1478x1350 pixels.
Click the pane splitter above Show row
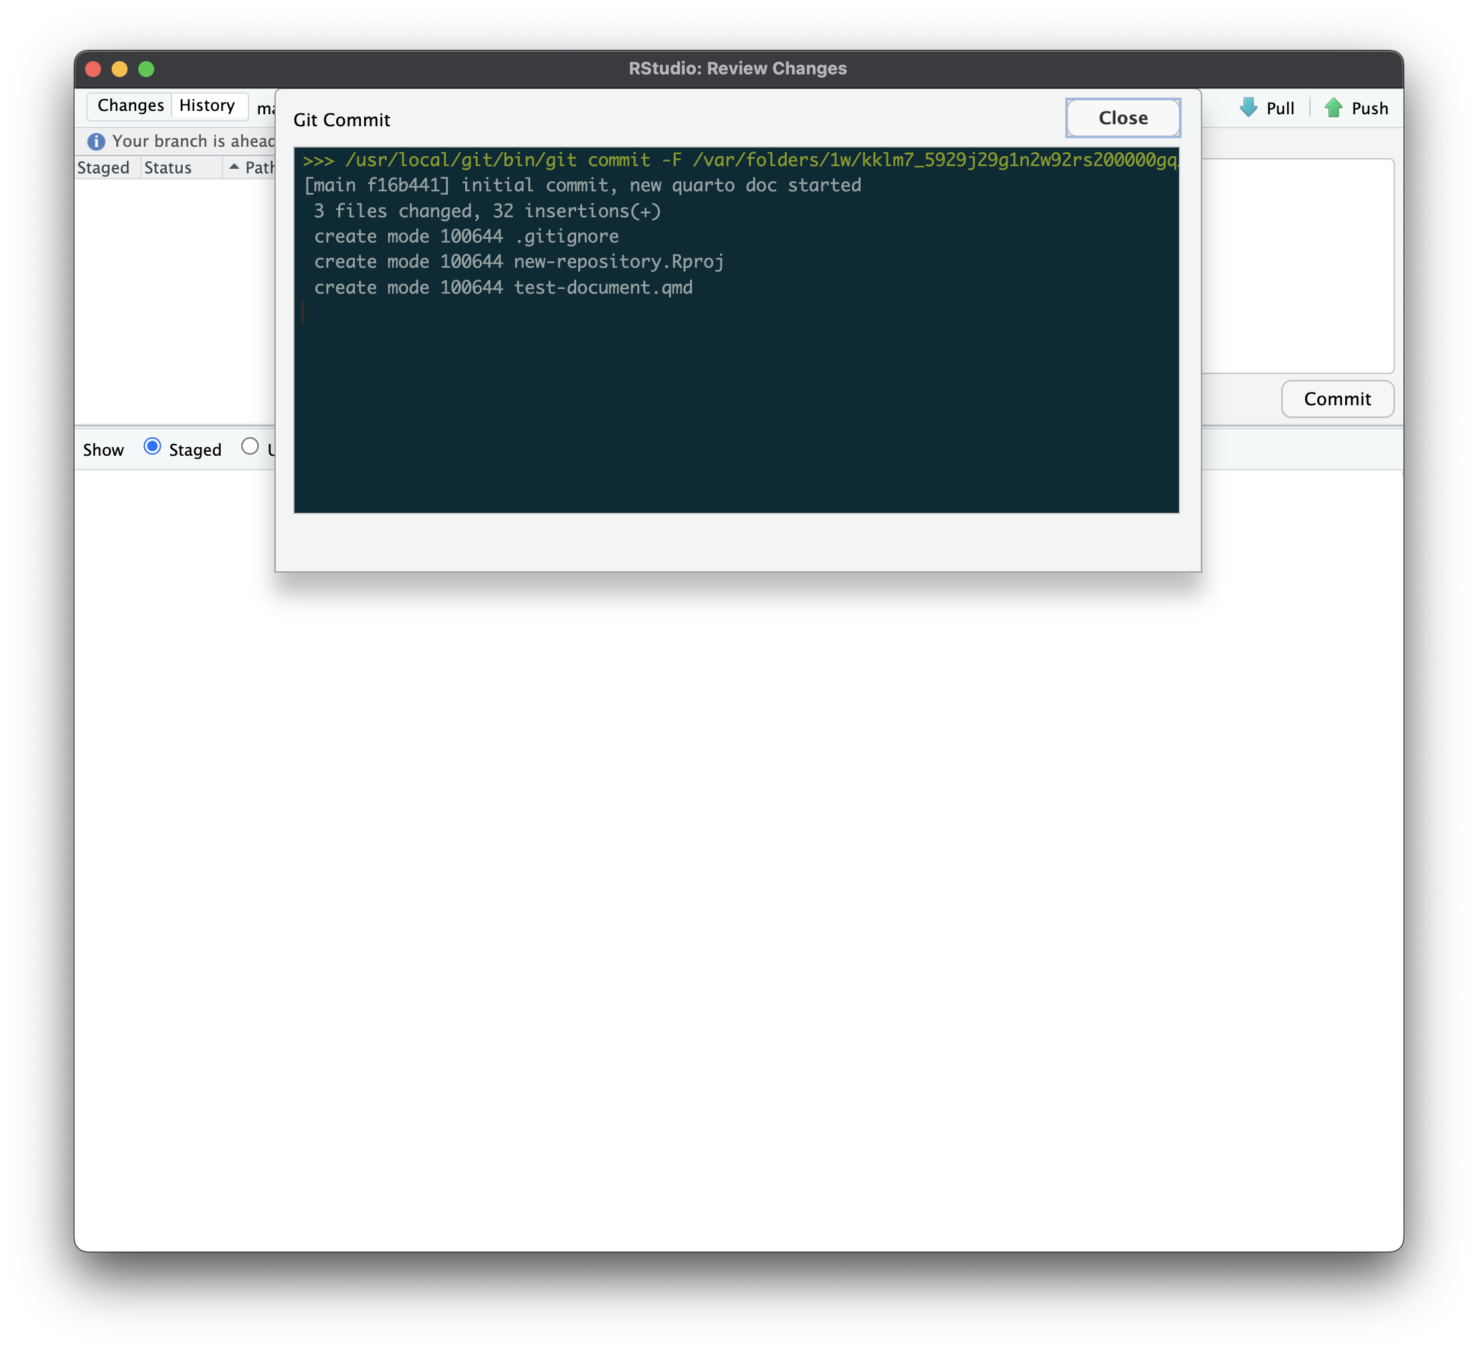[176, 426]
